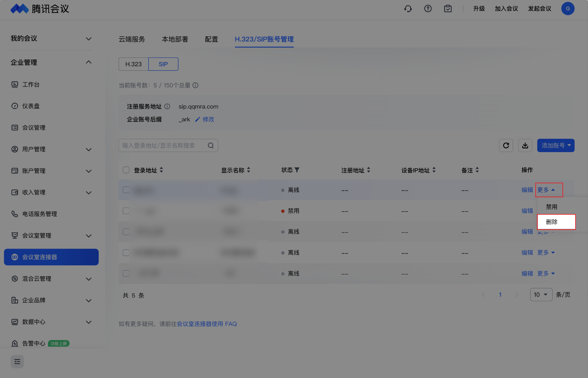Open the 添加账号 dropdown button

(556, 146)
